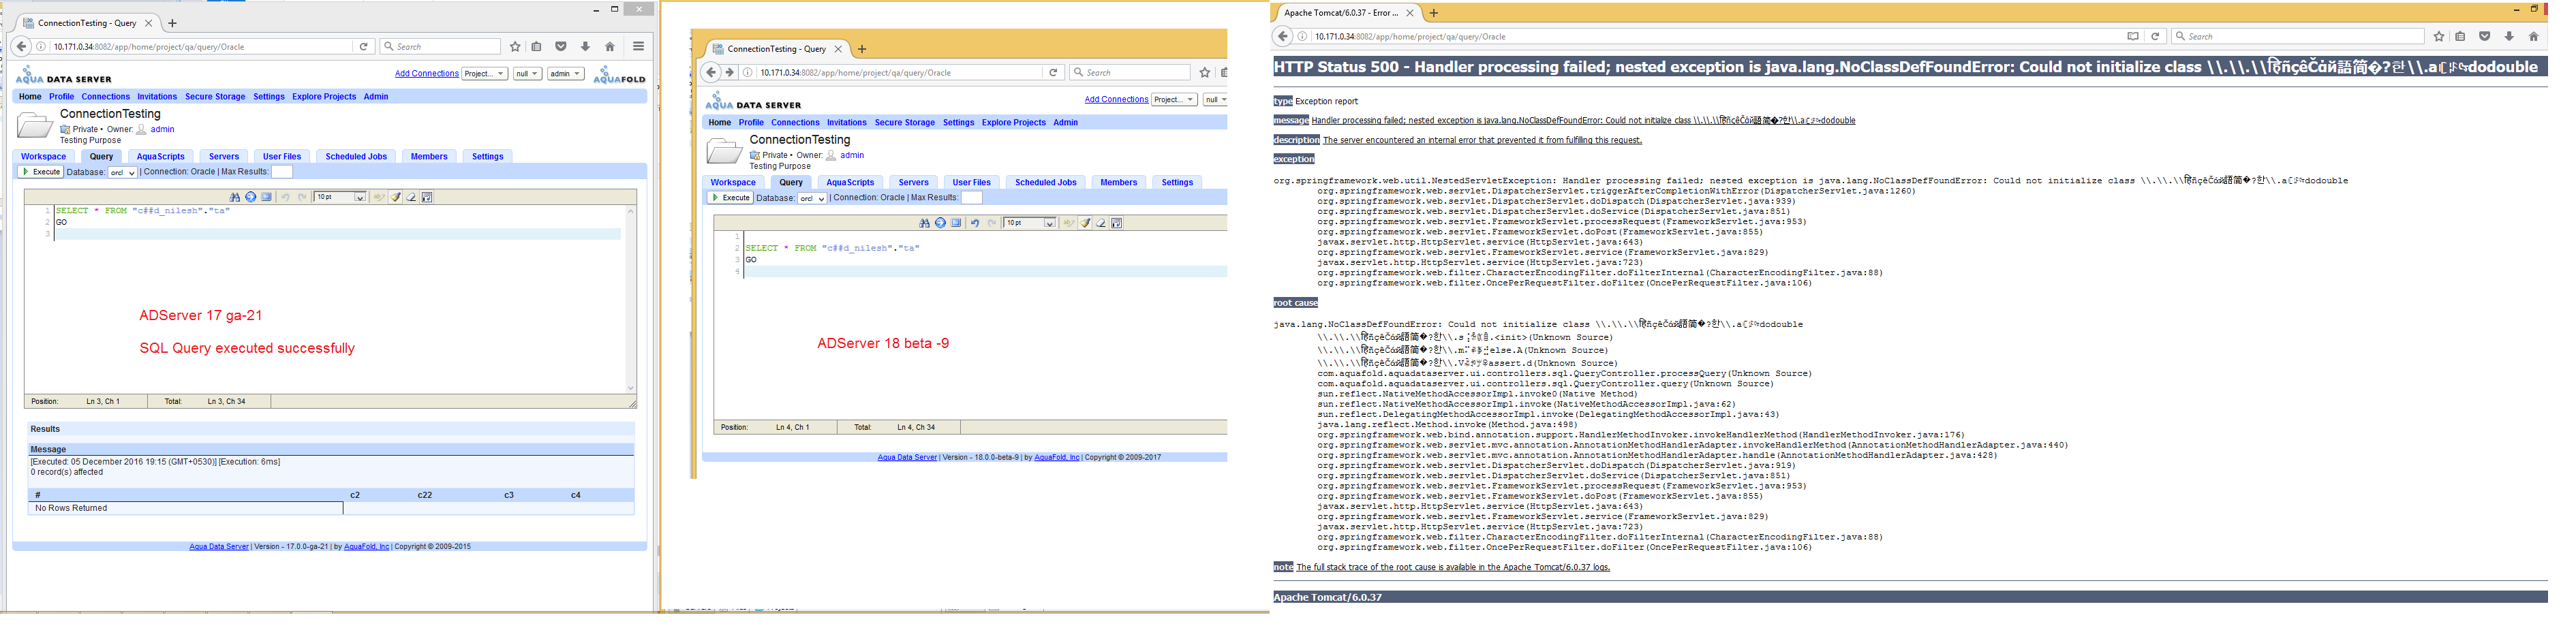Open new tab in Tomcat error window

1434,13
